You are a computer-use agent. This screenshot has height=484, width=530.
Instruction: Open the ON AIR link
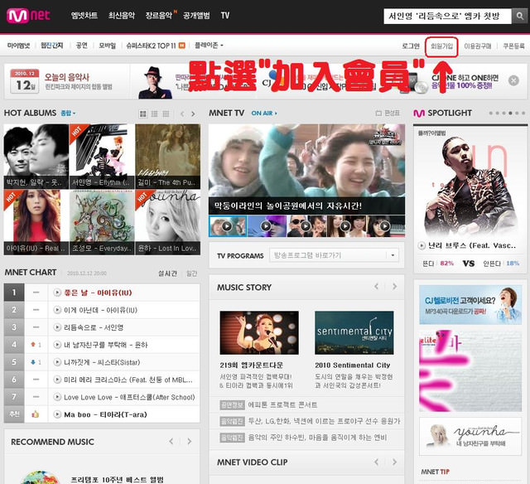[x=264, y=114]
